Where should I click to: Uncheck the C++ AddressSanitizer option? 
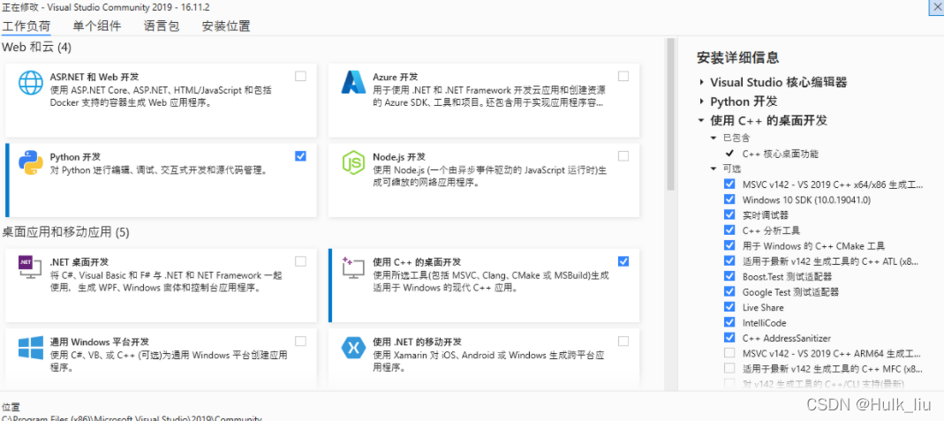(x=729, y=337)
